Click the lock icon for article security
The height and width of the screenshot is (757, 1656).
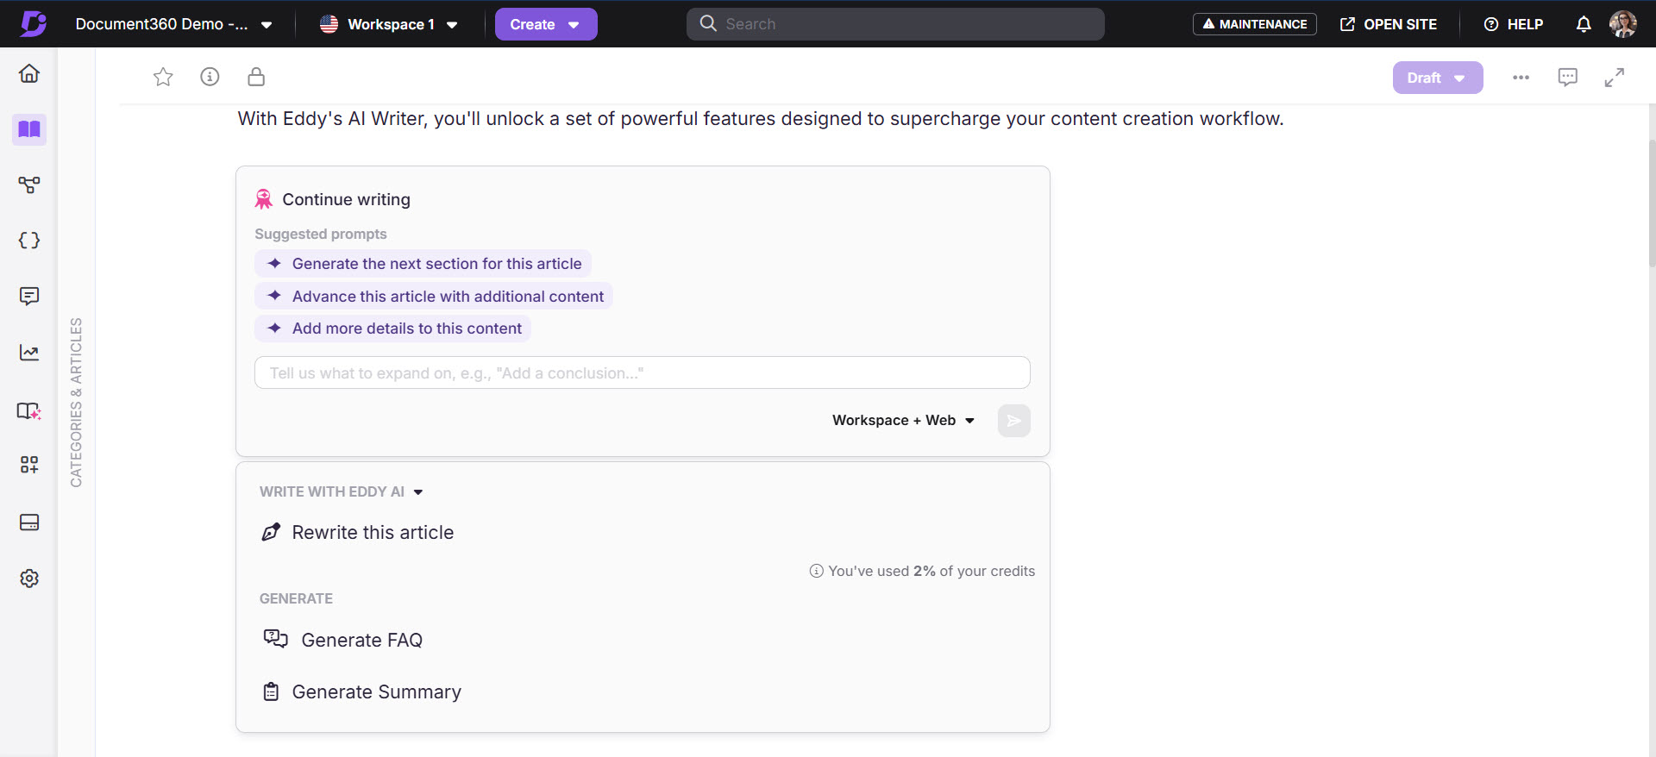coord(256,77)
